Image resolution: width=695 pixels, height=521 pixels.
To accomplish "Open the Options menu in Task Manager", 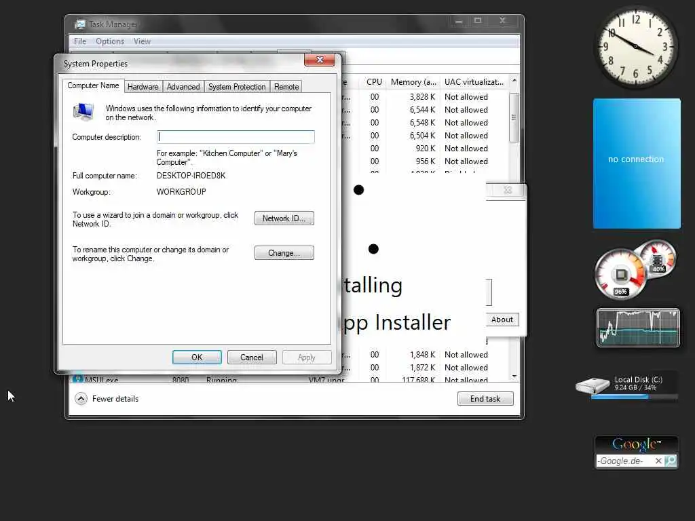I will pyautogui.click(x=110, y=41).
